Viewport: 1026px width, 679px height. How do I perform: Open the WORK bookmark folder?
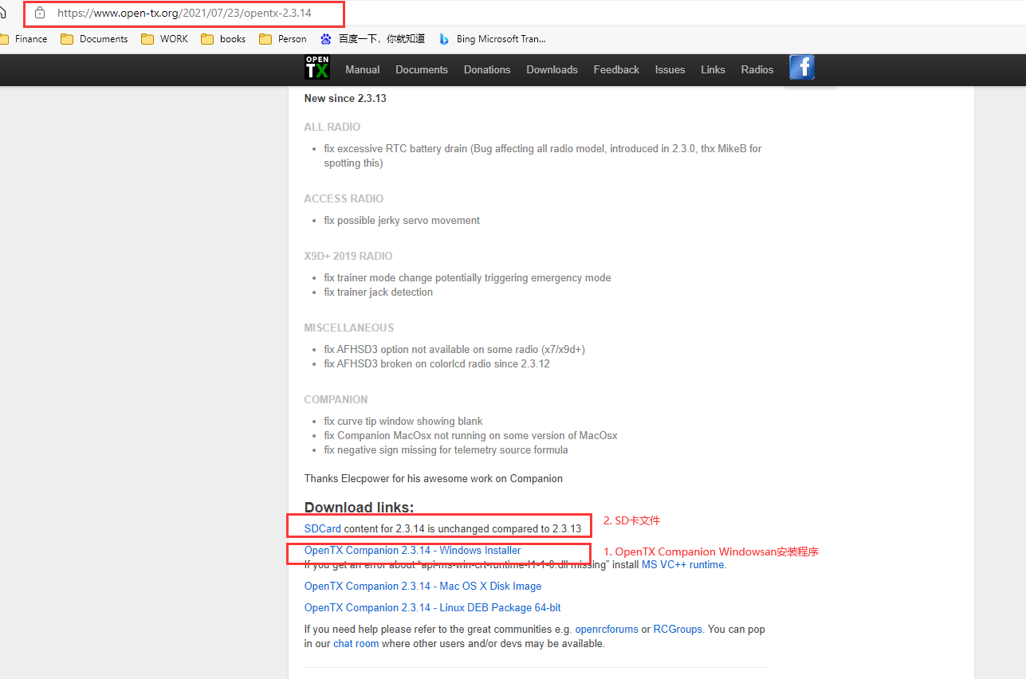click(164, 38)
